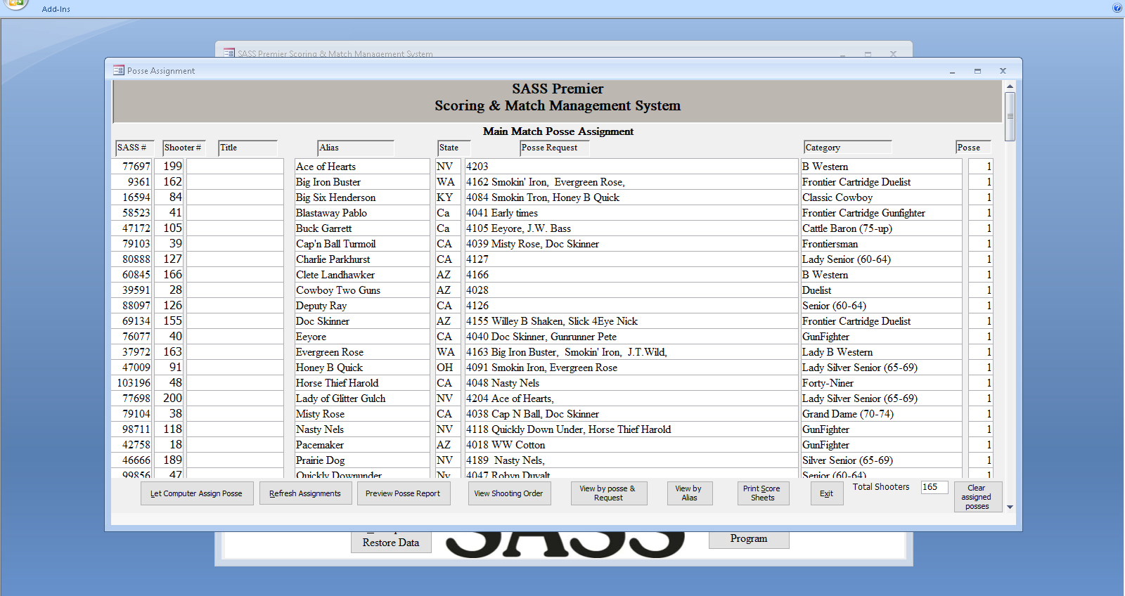Image resolution: width=1125 pixels, height=596 pixels.
Task: Click View by posse & Request button
Action: click(x=607, y=493)
